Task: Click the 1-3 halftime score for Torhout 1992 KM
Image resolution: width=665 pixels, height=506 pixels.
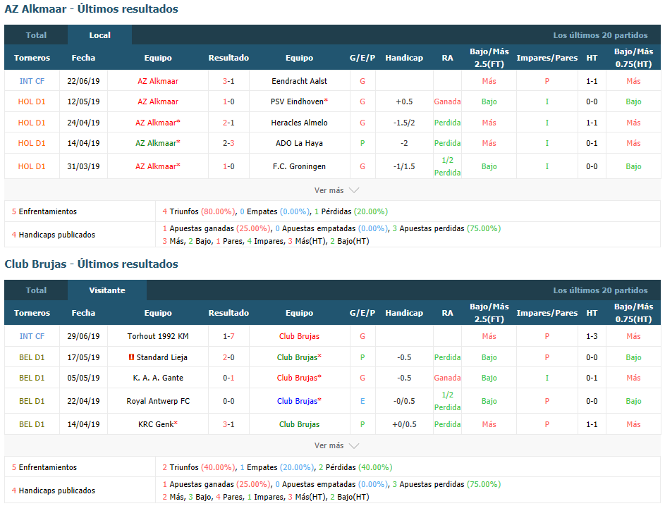Action: (x=592, y=336)
